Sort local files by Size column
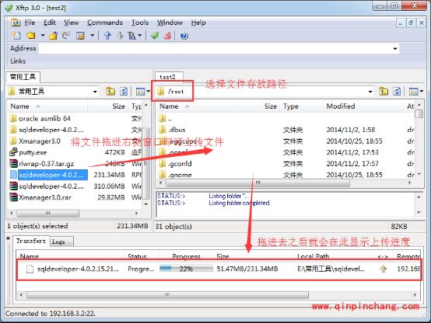This screenshot has height=323, width=431. tap(108, 106)
